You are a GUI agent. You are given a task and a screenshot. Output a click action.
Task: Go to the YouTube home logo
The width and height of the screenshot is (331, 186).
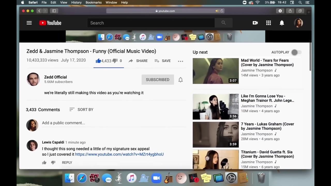[x=50, y=23]
